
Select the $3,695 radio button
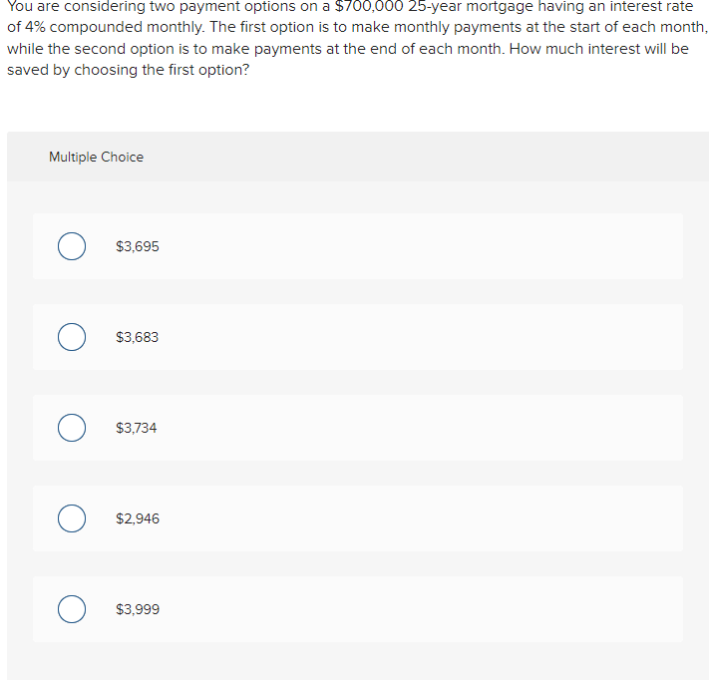tap(72, 246)
